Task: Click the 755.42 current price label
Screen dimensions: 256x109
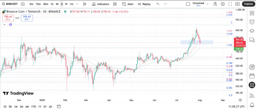Action: coord(239,43)
